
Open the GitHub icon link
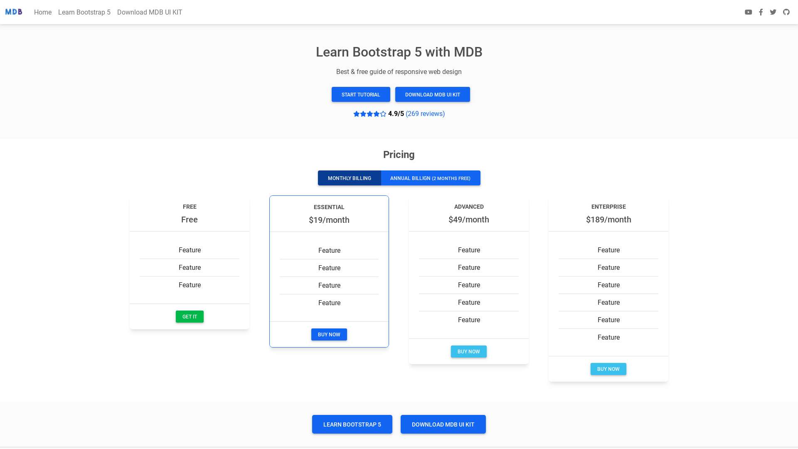786,12
